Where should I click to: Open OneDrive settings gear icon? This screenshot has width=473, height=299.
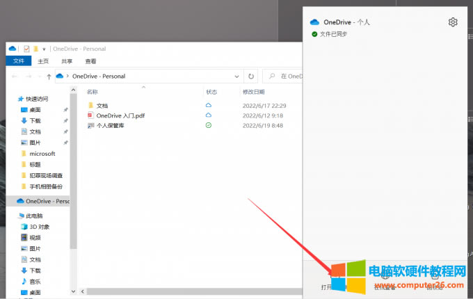click(x=453, y=22)
